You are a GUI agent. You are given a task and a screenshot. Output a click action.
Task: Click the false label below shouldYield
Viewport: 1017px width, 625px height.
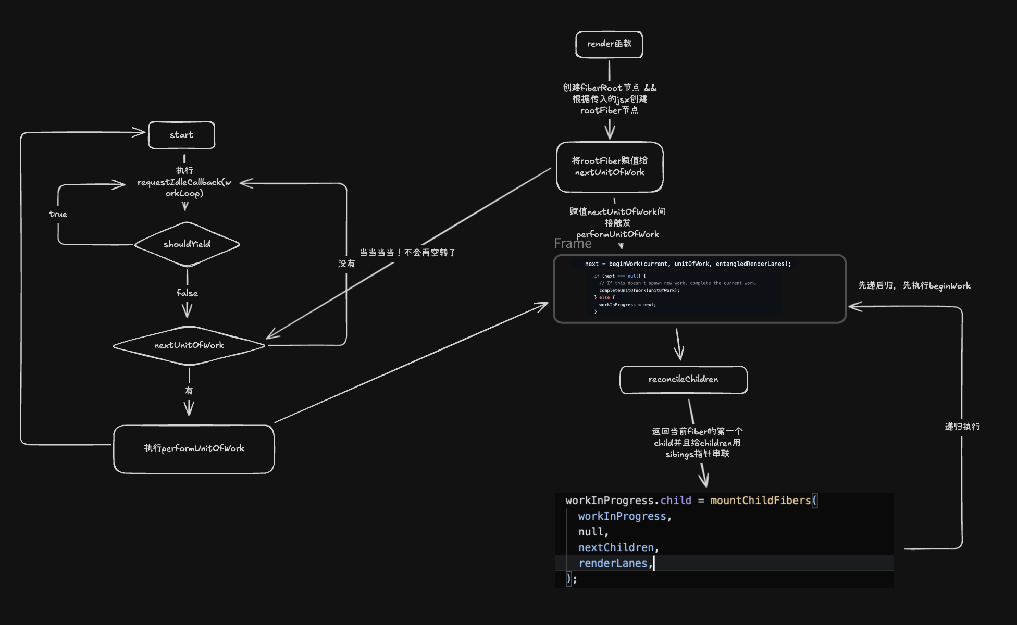coord(187,293)
